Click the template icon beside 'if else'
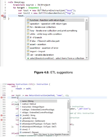The width and height of the screenshot is (108, 137). [28, 41]
